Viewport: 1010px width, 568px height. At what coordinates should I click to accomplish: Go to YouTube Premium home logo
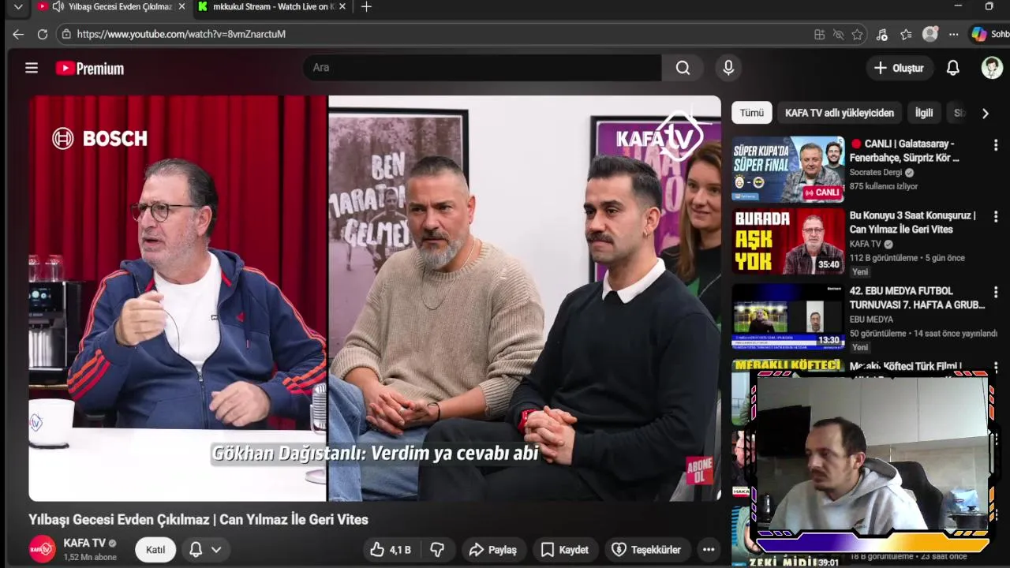pos(90,69)
